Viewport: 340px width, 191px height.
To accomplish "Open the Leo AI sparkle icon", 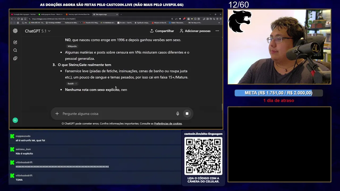I will 214,19.
